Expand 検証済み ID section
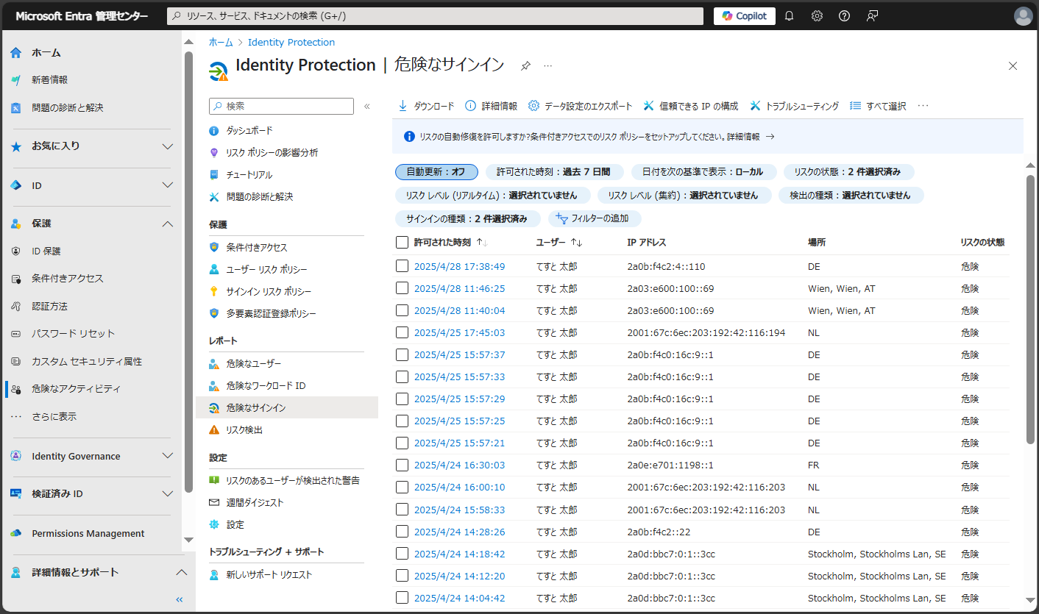 point(167,494)
